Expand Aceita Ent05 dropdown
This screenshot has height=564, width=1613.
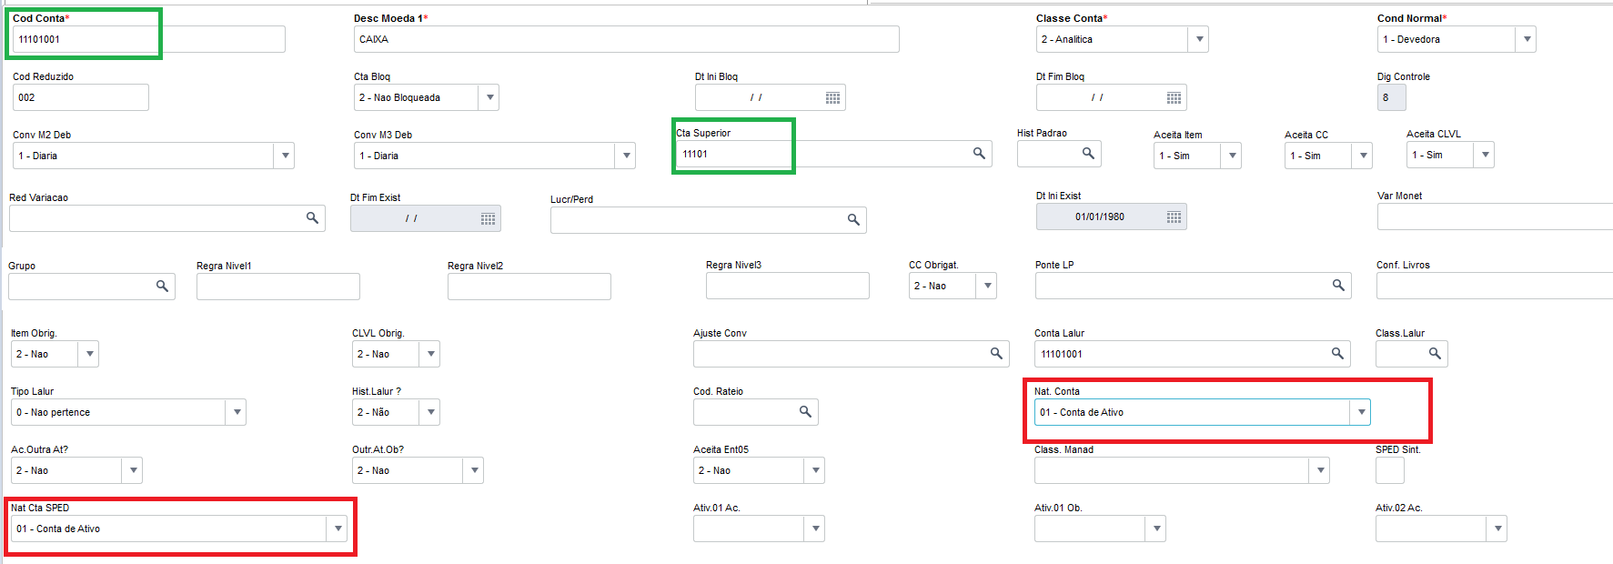[x=815, y=470]
